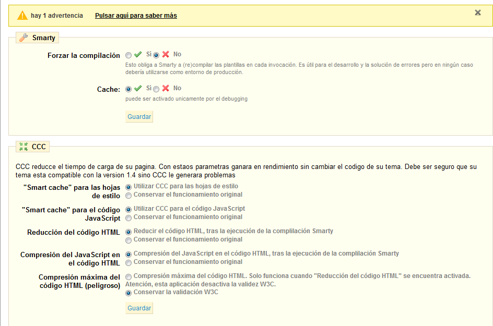Click the yellow warning triangle icon
493x326 pixels.
tap(21, 15)
